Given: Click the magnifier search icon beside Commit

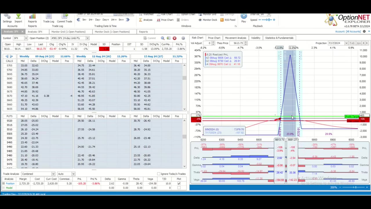Looking at the screenshot, I should 163,38.
